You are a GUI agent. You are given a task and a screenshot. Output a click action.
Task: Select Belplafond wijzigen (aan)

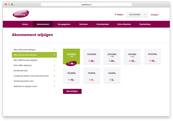(x=34, y=86)
